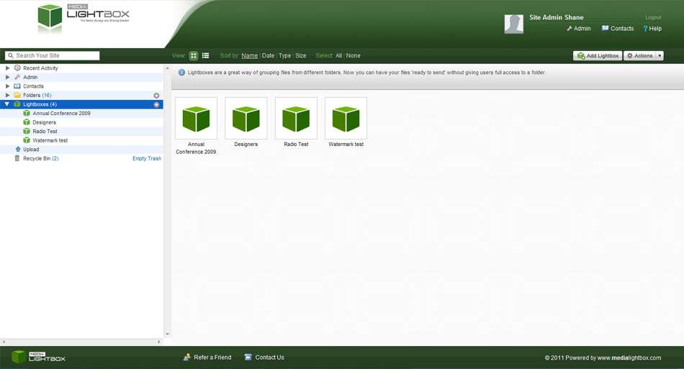Expand the Recent Activity tree node
The width and height of the screenshot is (684, 369).
8,68
